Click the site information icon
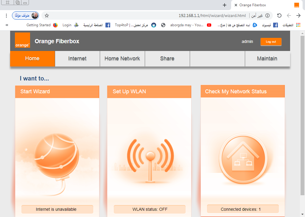Image resolution: width=305 pixels, height=217 pixels. point(268,15)
